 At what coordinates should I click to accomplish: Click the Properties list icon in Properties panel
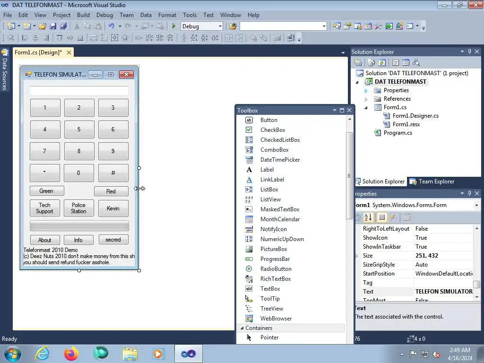pos(382,217)
